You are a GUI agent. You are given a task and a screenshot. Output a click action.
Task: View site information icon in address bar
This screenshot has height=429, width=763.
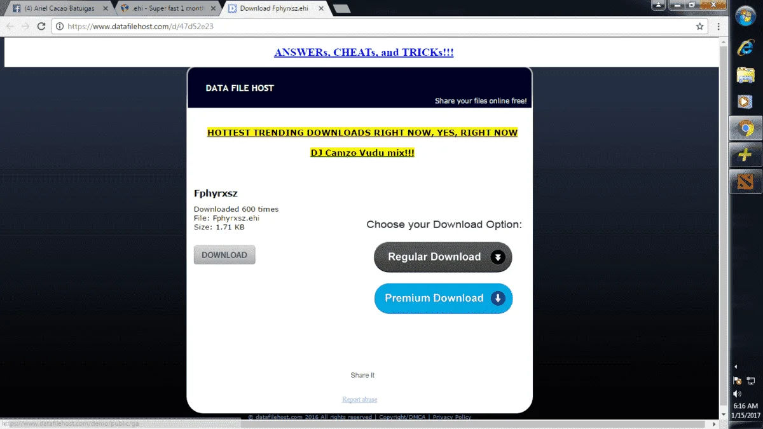(59, 26)
